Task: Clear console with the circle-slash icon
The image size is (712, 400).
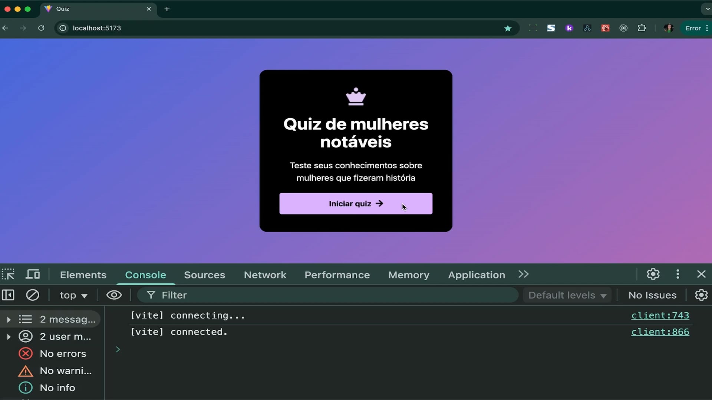Action: click(33, 295)
